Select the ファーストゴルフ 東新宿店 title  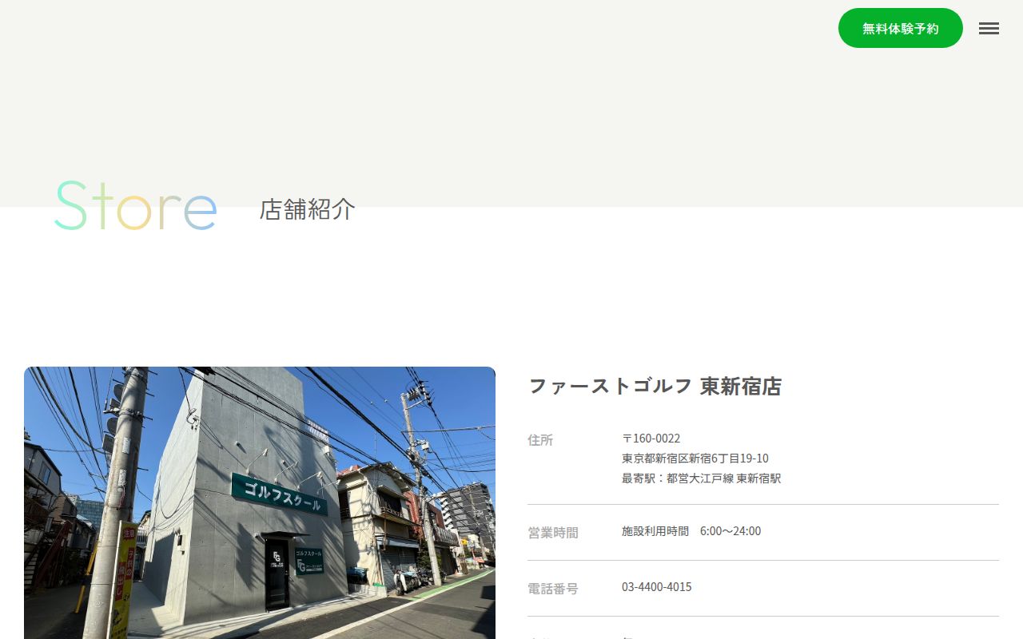(x=655, y=387)
